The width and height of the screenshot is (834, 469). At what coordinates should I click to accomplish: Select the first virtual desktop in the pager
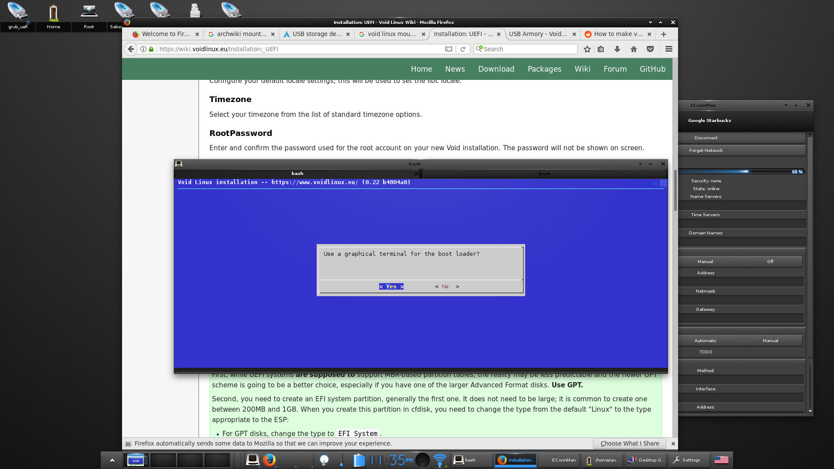click(x=136, y=460)
